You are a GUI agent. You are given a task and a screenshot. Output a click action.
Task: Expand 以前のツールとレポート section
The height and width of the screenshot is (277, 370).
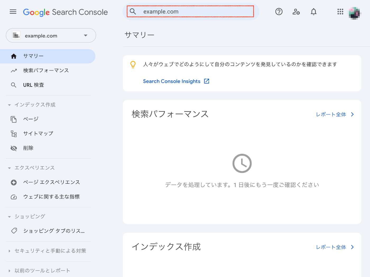pos(39,271)
